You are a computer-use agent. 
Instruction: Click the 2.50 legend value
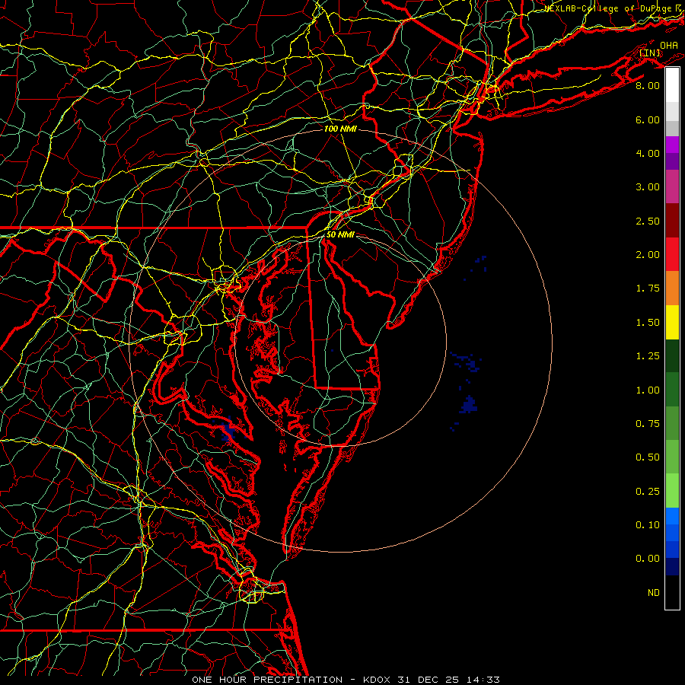point(648,221)
